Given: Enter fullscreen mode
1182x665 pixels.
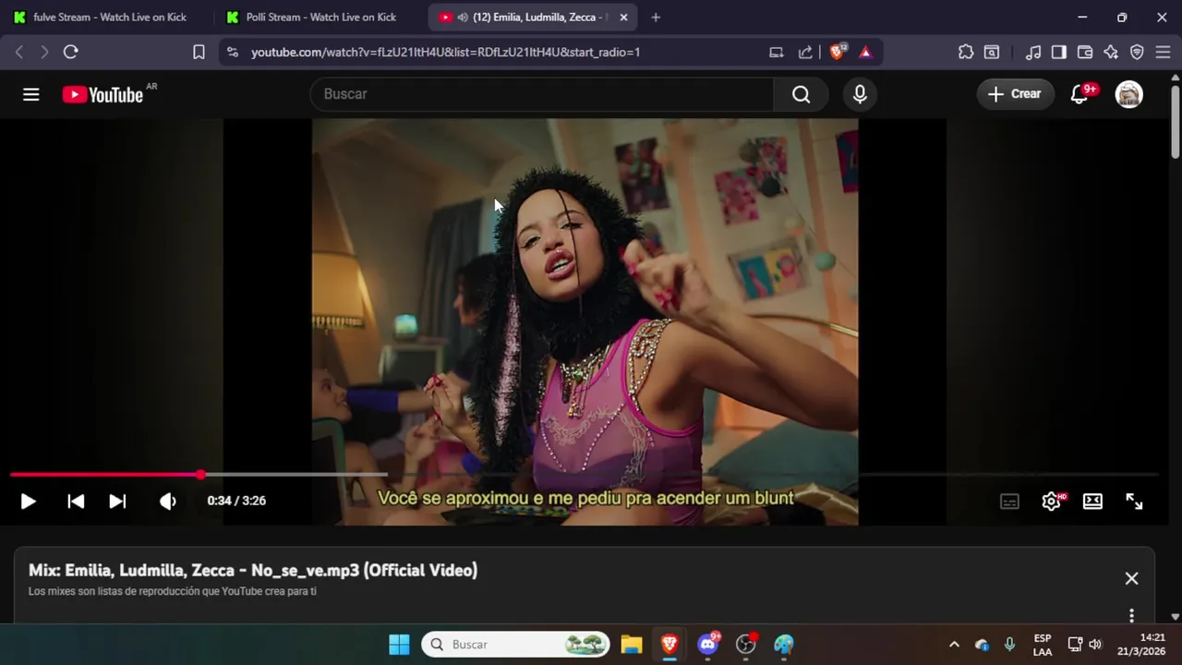Looking at the screenshot, I should (1134, 502).
